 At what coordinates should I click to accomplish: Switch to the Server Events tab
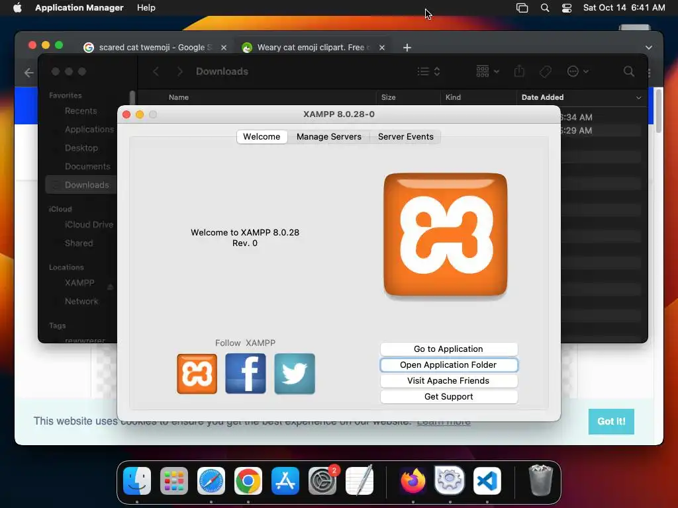click(406, 136)
